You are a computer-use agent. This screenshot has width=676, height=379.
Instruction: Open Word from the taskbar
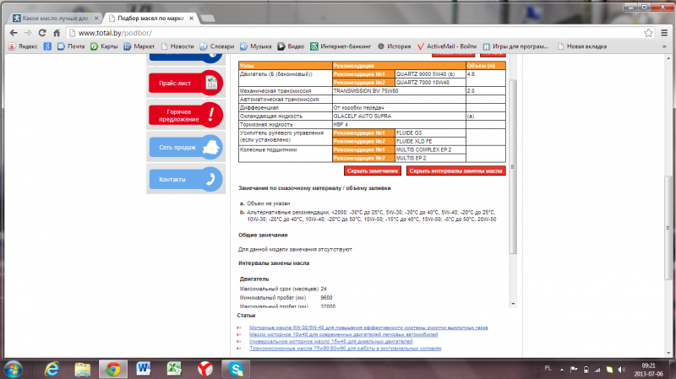[x=142, y=368]
